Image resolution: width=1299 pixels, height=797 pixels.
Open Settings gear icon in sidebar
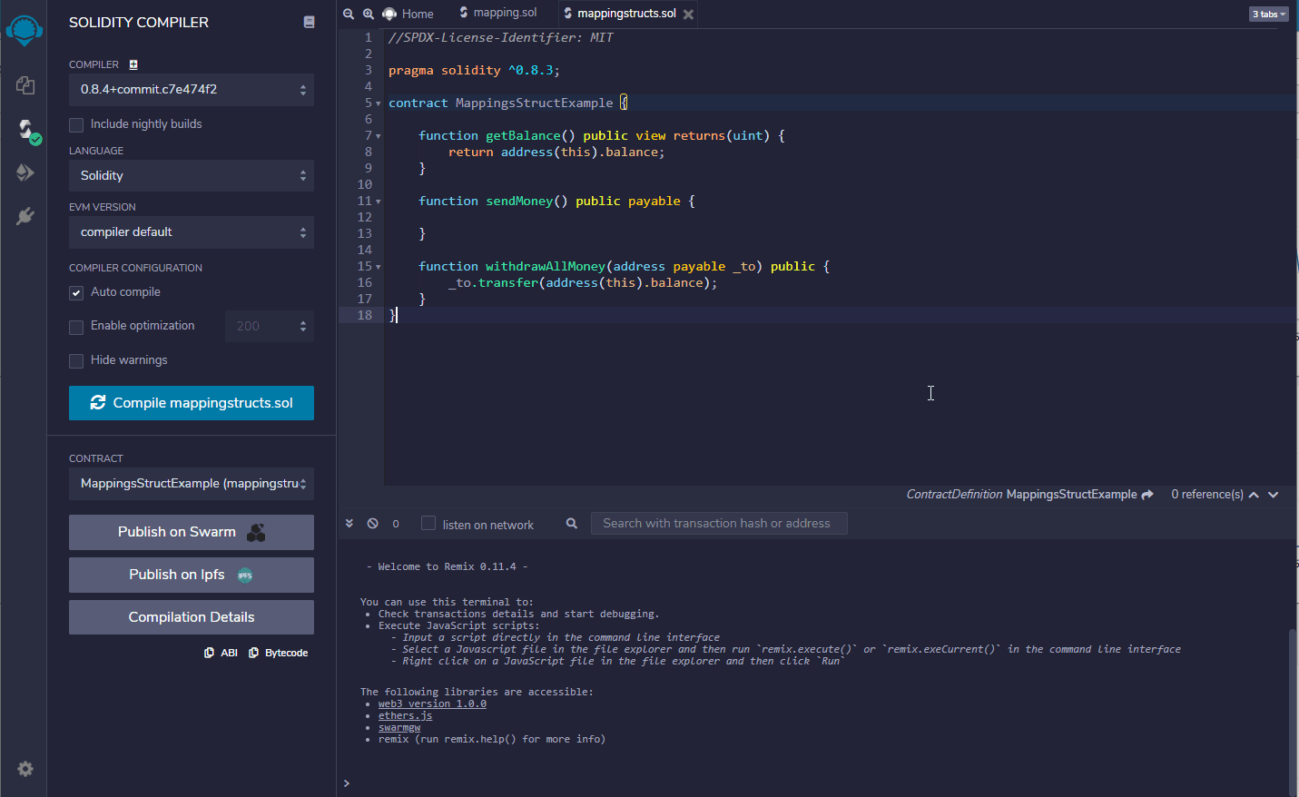(x=25, y=769)
